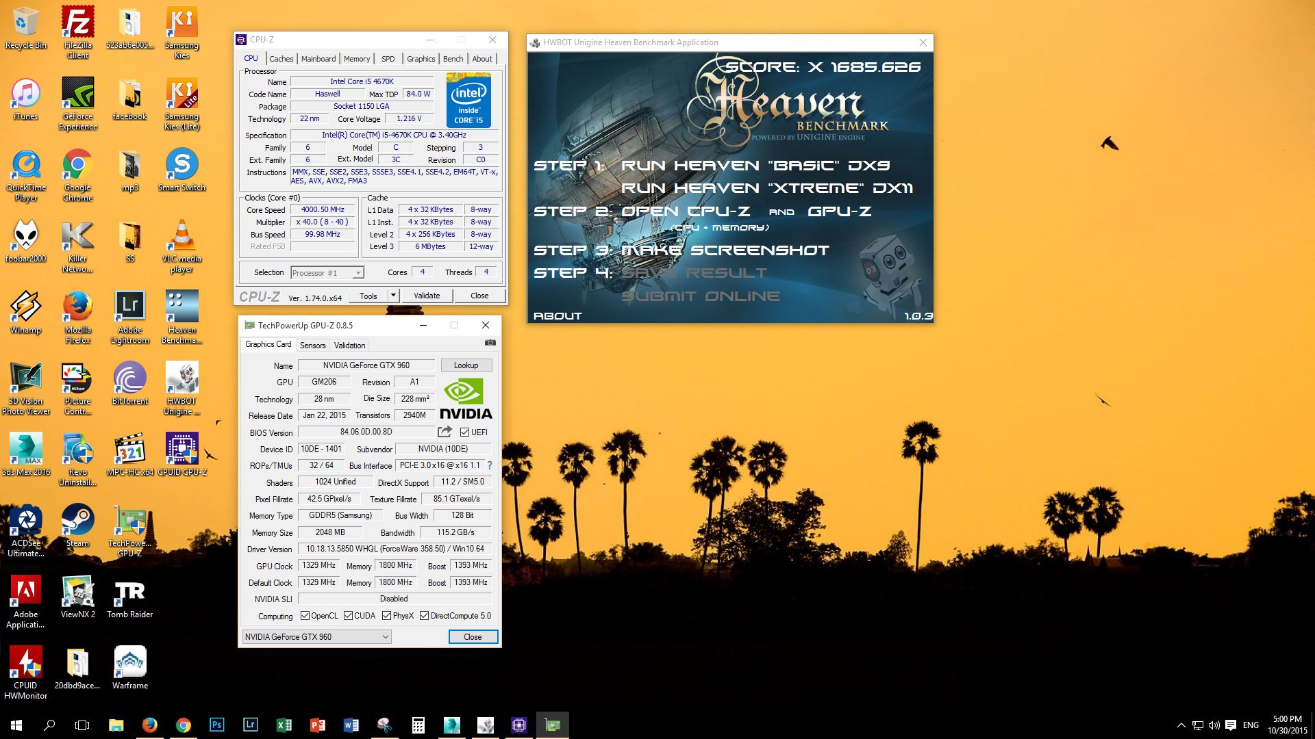Expand NVIDIA GeForce GTX 960 dropdown

coord(386,637)
